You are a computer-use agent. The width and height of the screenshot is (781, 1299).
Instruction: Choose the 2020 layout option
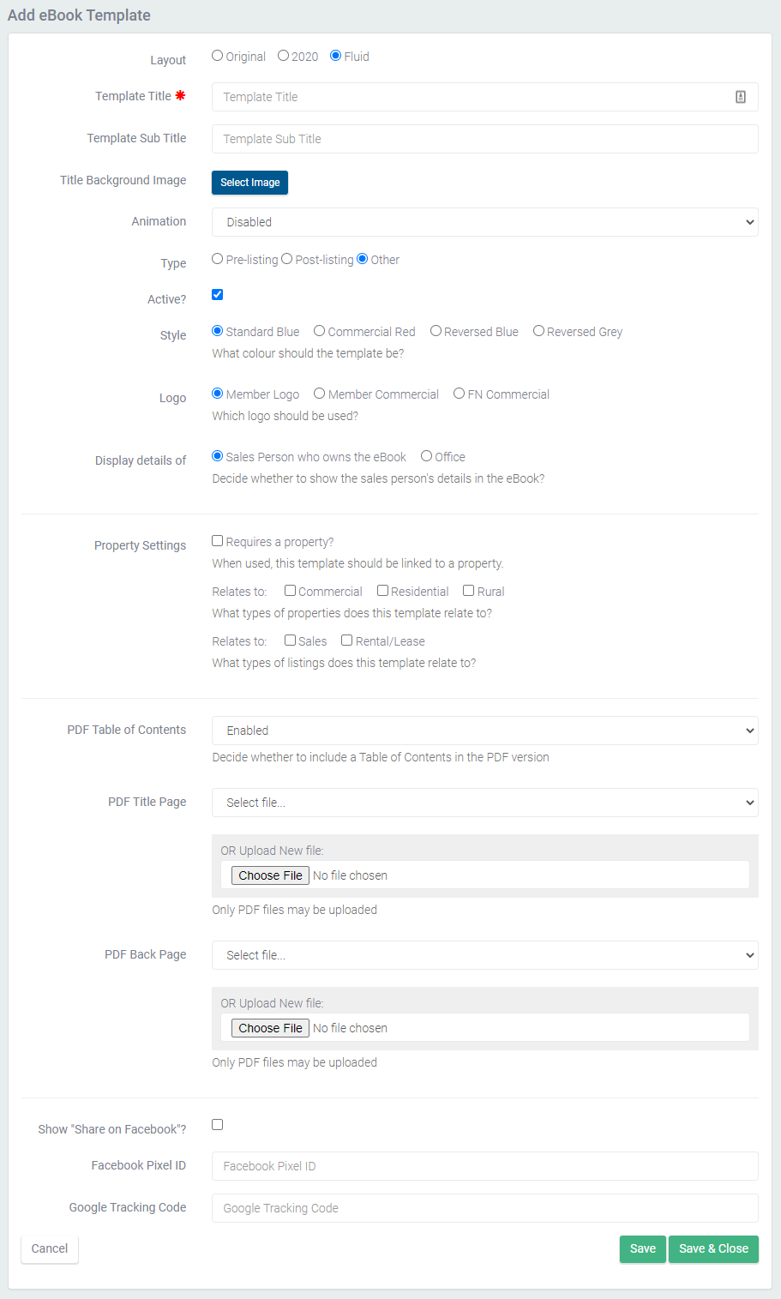[x=283, y=56]
